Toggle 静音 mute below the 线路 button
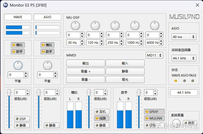 tap(102, 125)
